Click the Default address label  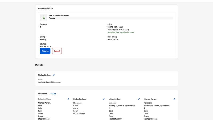click(x=44, y=99)
